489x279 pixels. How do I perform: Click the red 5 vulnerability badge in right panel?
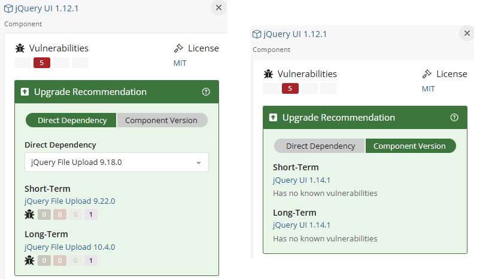290,88
